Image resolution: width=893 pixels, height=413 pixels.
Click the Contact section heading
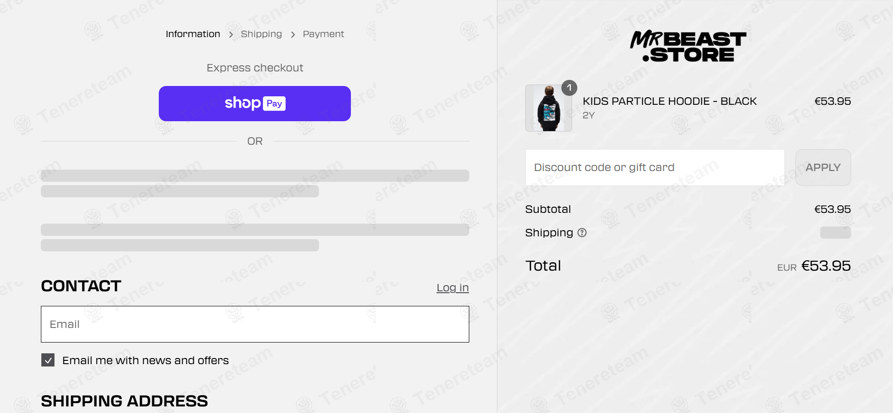[81, 286]
